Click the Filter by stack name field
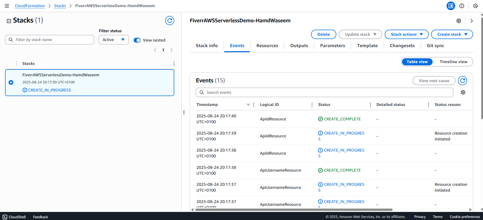The width and height of the screenshot is (483, 220). point(50,40)
